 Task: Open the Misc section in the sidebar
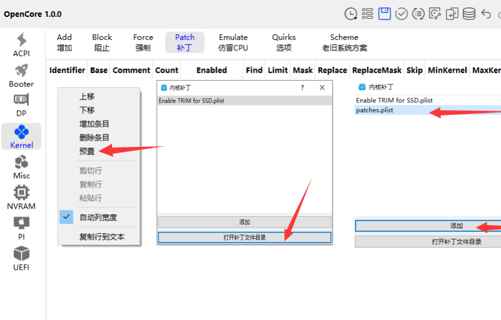(21, 167)
